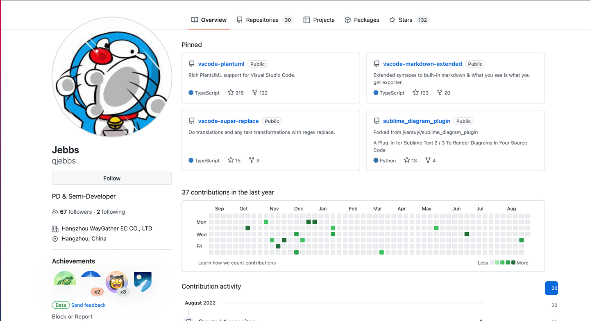The width and height of the screenshot is (590, 321).
Task: Open the 67 followers list
Action: pyautogui.click(x=76, y=212)
